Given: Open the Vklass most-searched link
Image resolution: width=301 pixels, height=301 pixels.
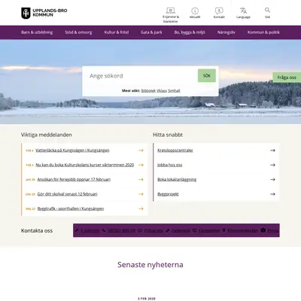Looking at the screenshot, I should (x=162, y=90).
